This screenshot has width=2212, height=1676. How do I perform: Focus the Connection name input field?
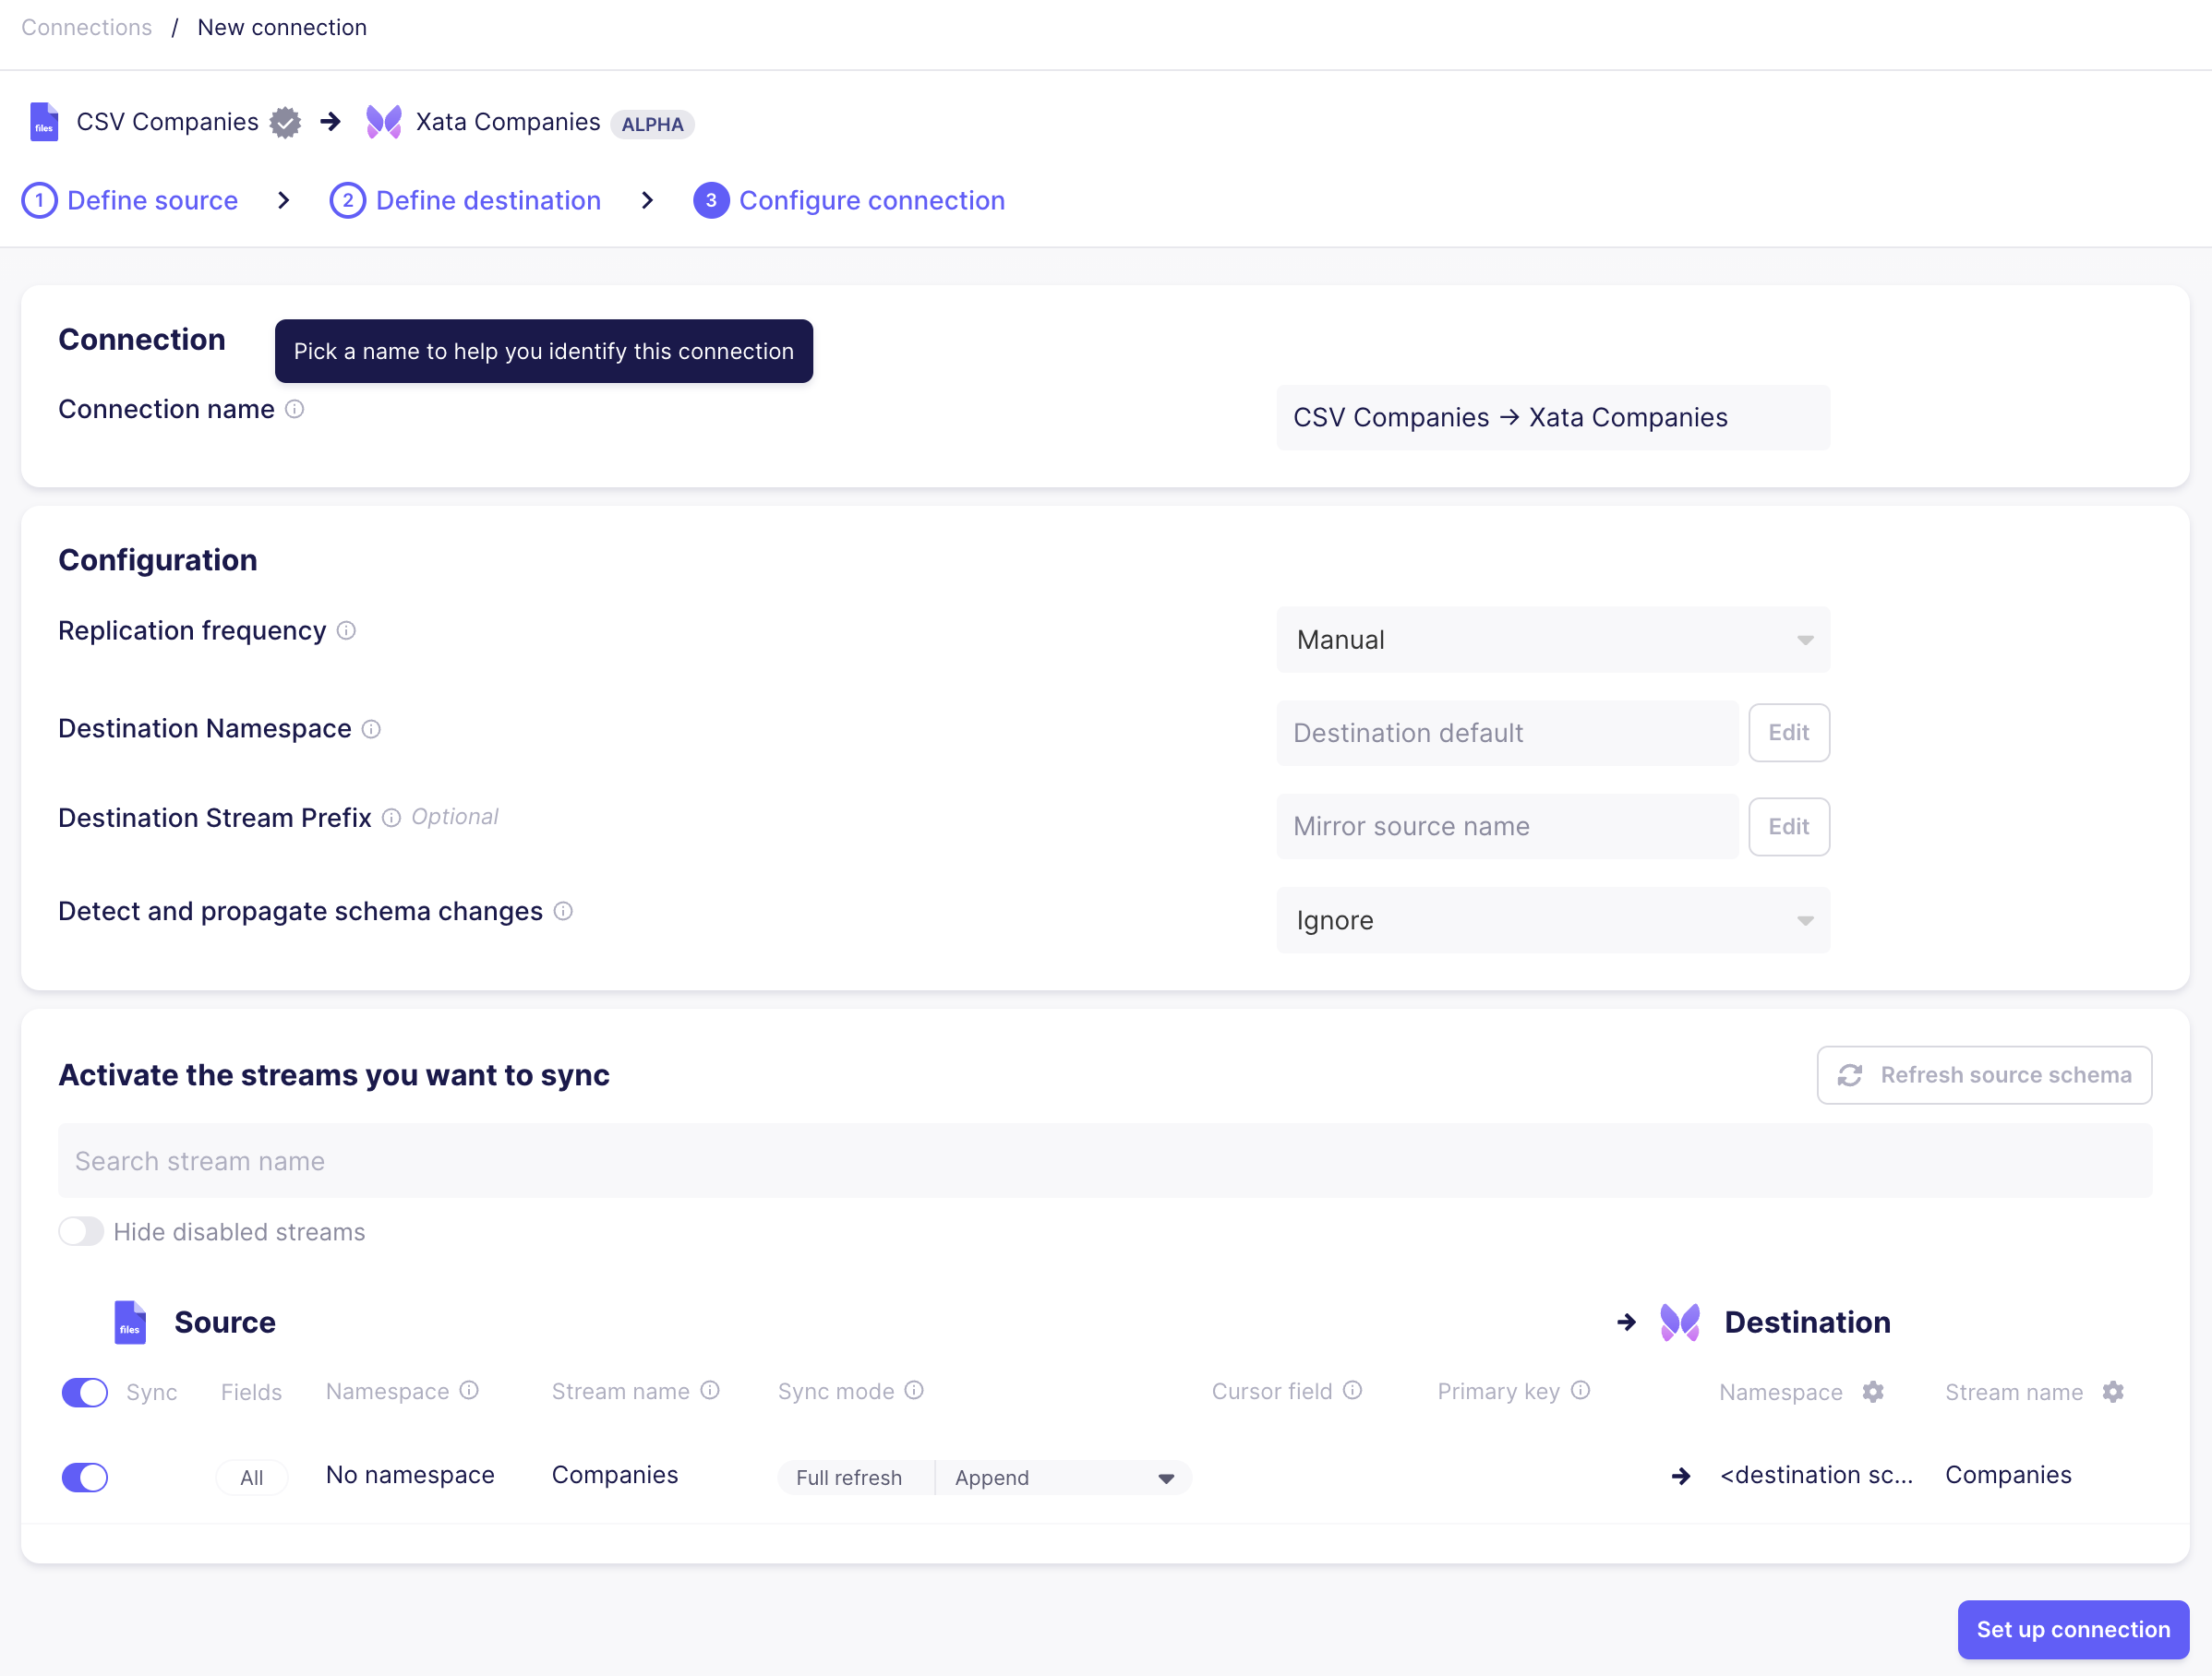tap(1553, 417)
